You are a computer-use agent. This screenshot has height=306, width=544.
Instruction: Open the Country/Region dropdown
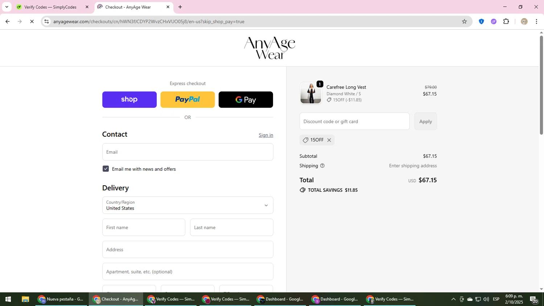(x=187, y=205)
